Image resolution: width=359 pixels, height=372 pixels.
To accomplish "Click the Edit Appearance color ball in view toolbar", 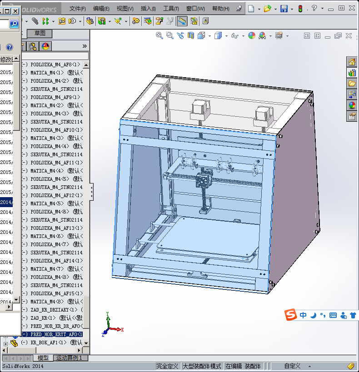I will [252, 35].
